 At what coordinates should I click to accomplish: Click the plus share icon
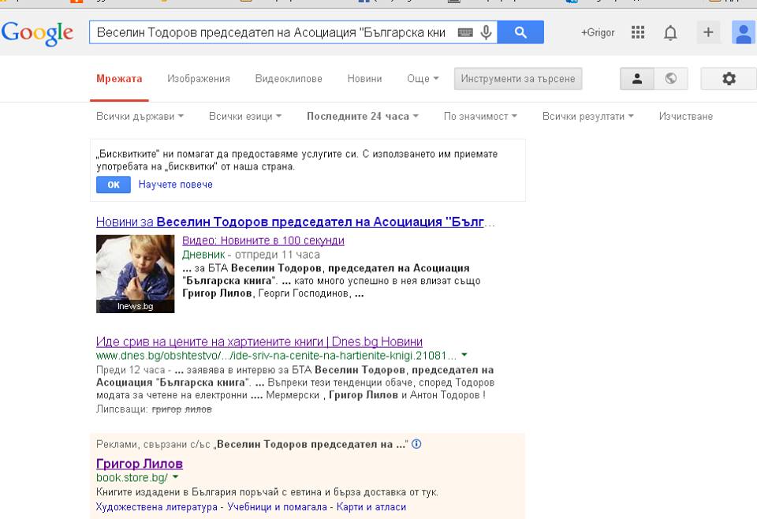(x=707, y=32)
